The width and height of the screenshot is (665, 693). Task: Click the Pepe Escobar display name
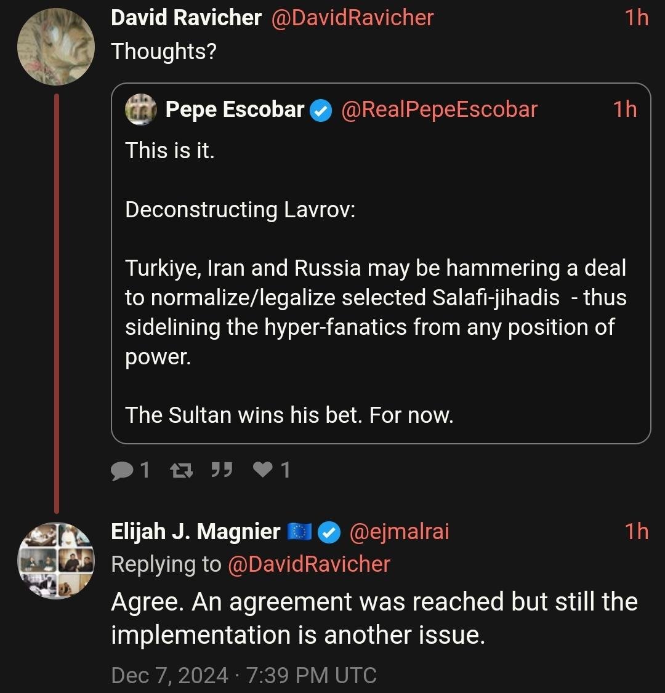[235, 110]
